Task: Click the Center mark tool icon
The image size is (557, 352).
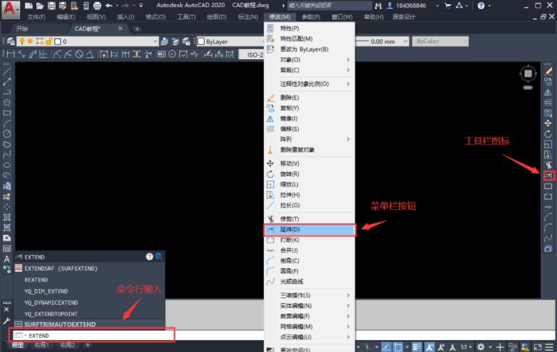Action: point(172,54)
